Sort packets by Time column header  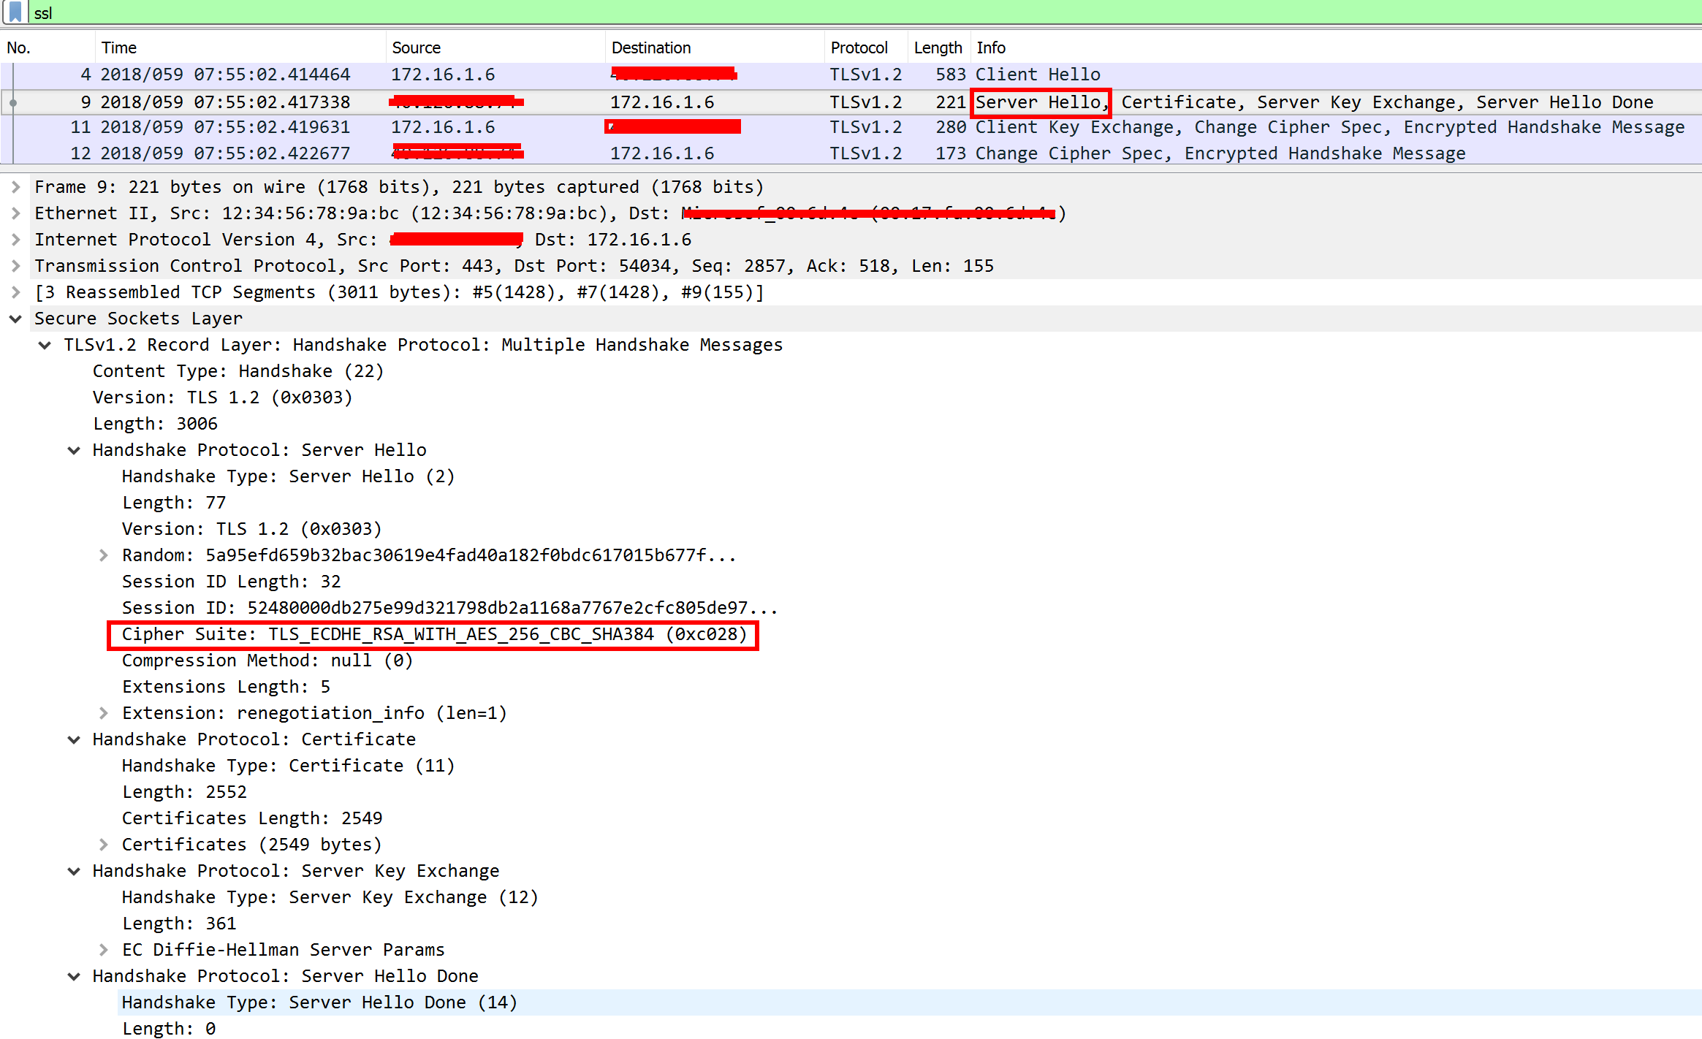119,47
